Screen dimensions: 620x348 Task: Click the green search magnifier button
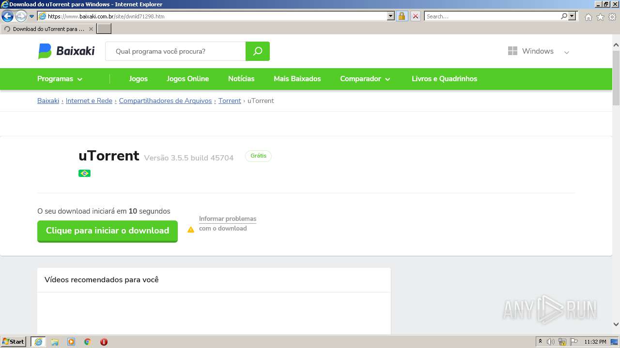[258, 51]
